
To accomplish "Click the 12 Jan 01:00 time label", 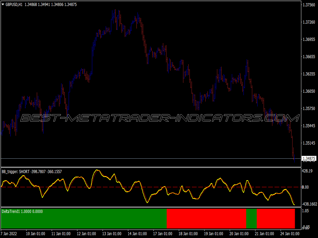I will 87,233.
